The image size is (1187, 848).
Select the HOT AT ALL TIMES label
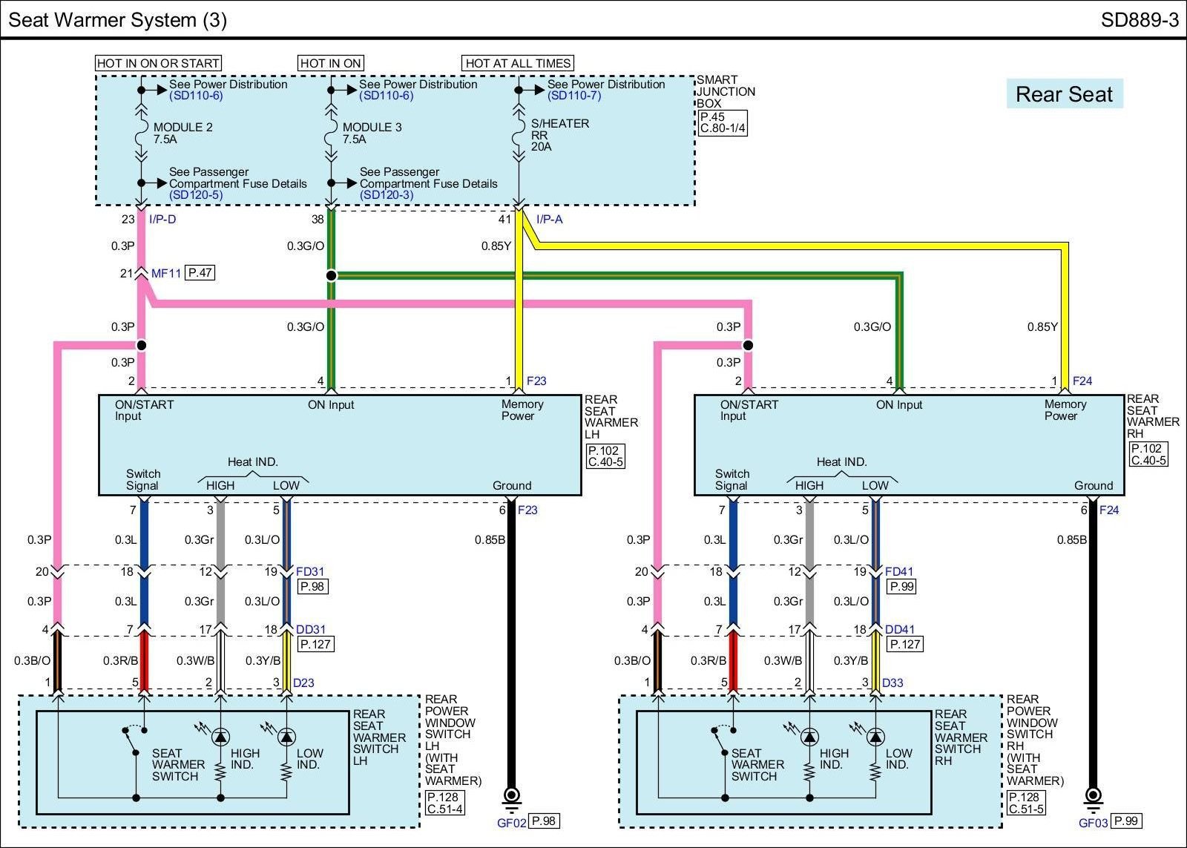click(x=518, y=64)
